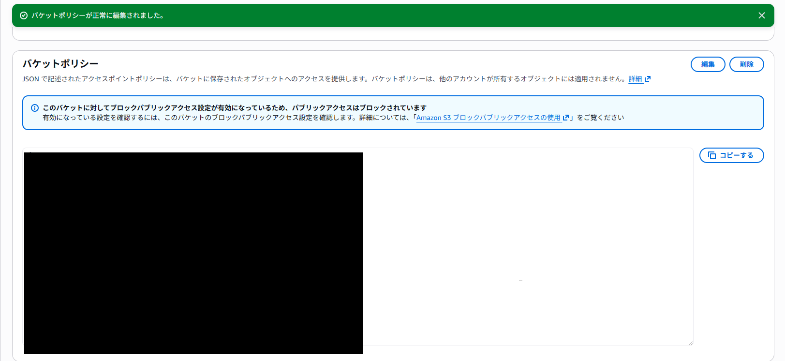Screen dimensions: 785x361
Task: Click the success checkmark icon in banner
Action: click(x=23, y=15)
